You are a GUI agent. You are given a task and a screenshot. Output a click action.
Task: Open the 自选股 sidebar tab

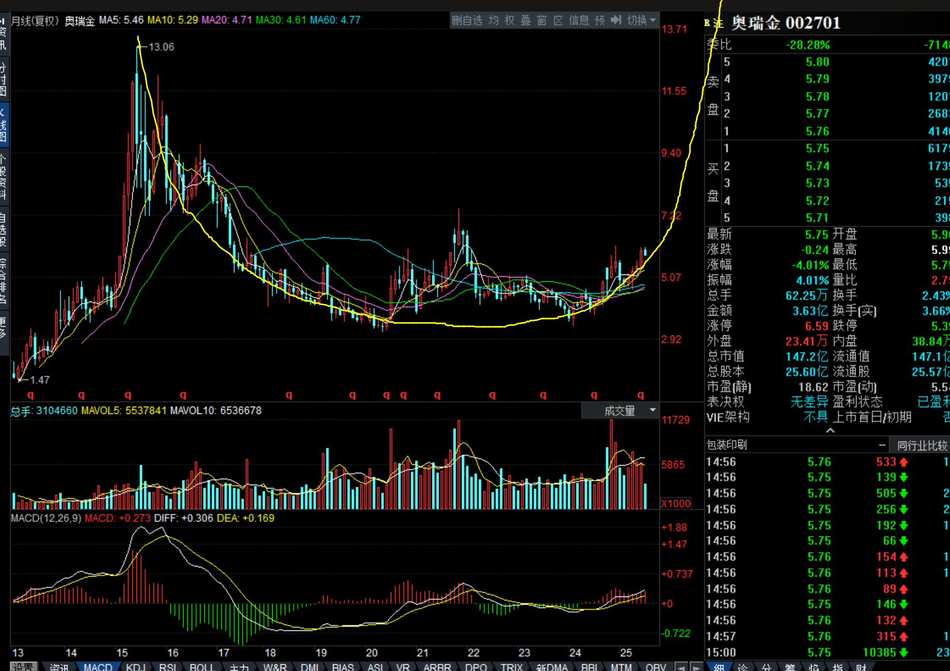coord(4,229)
